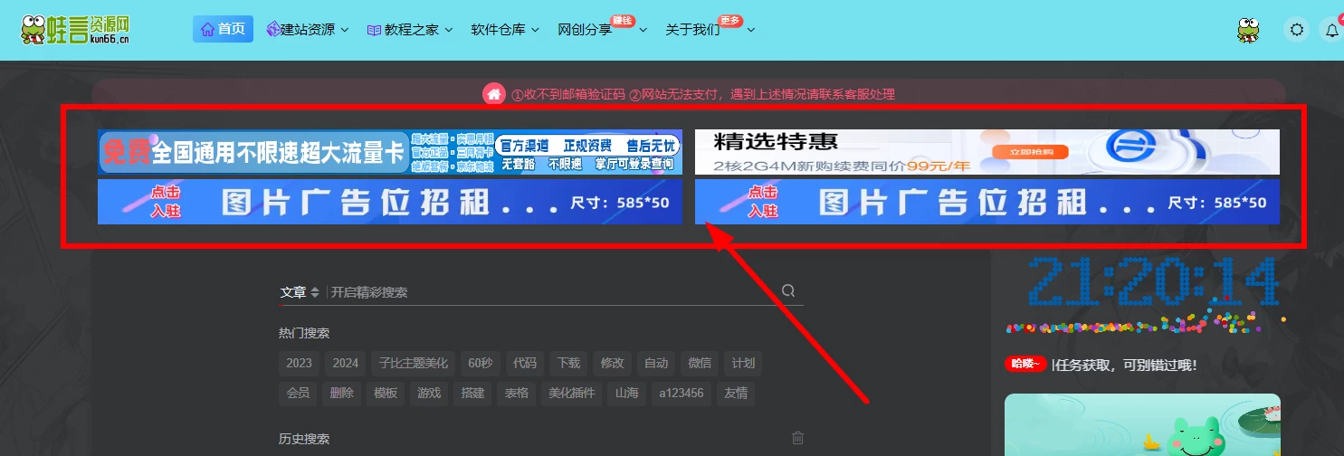Click the 历史搜索 heading
This screenshot has width=1344, height=456.
click(x=304, y=439)
